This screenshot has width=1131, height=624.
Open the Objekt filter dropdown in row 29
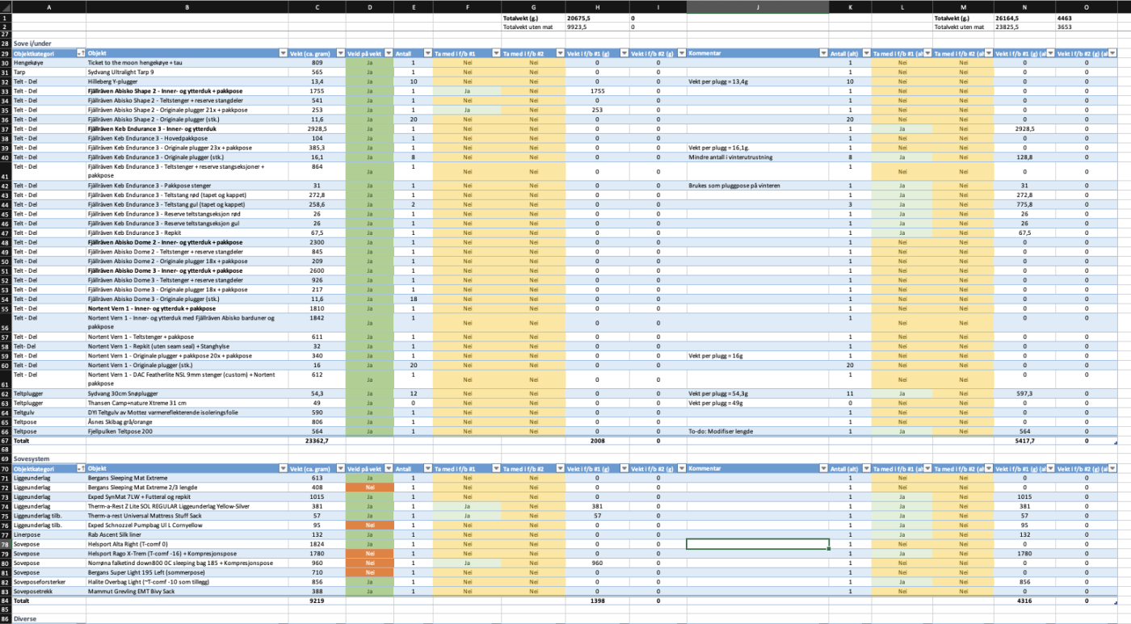tap(283, 53)
